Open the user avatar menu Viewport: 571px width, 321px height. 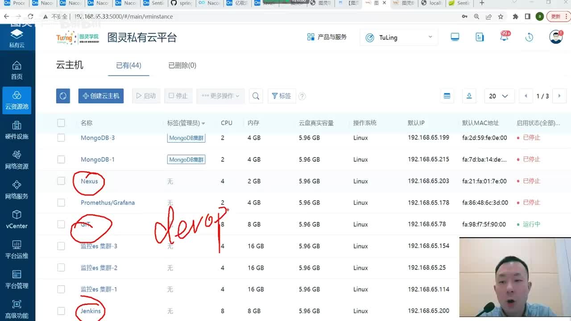click(x=556, y=37)
